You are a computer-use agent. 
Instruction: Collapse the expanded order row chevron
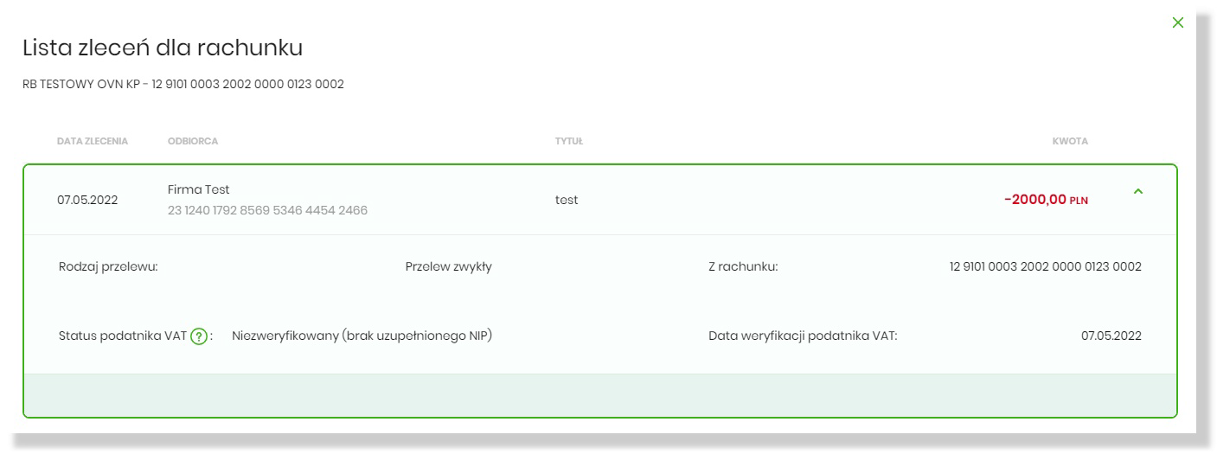(x=1137, y=192)
